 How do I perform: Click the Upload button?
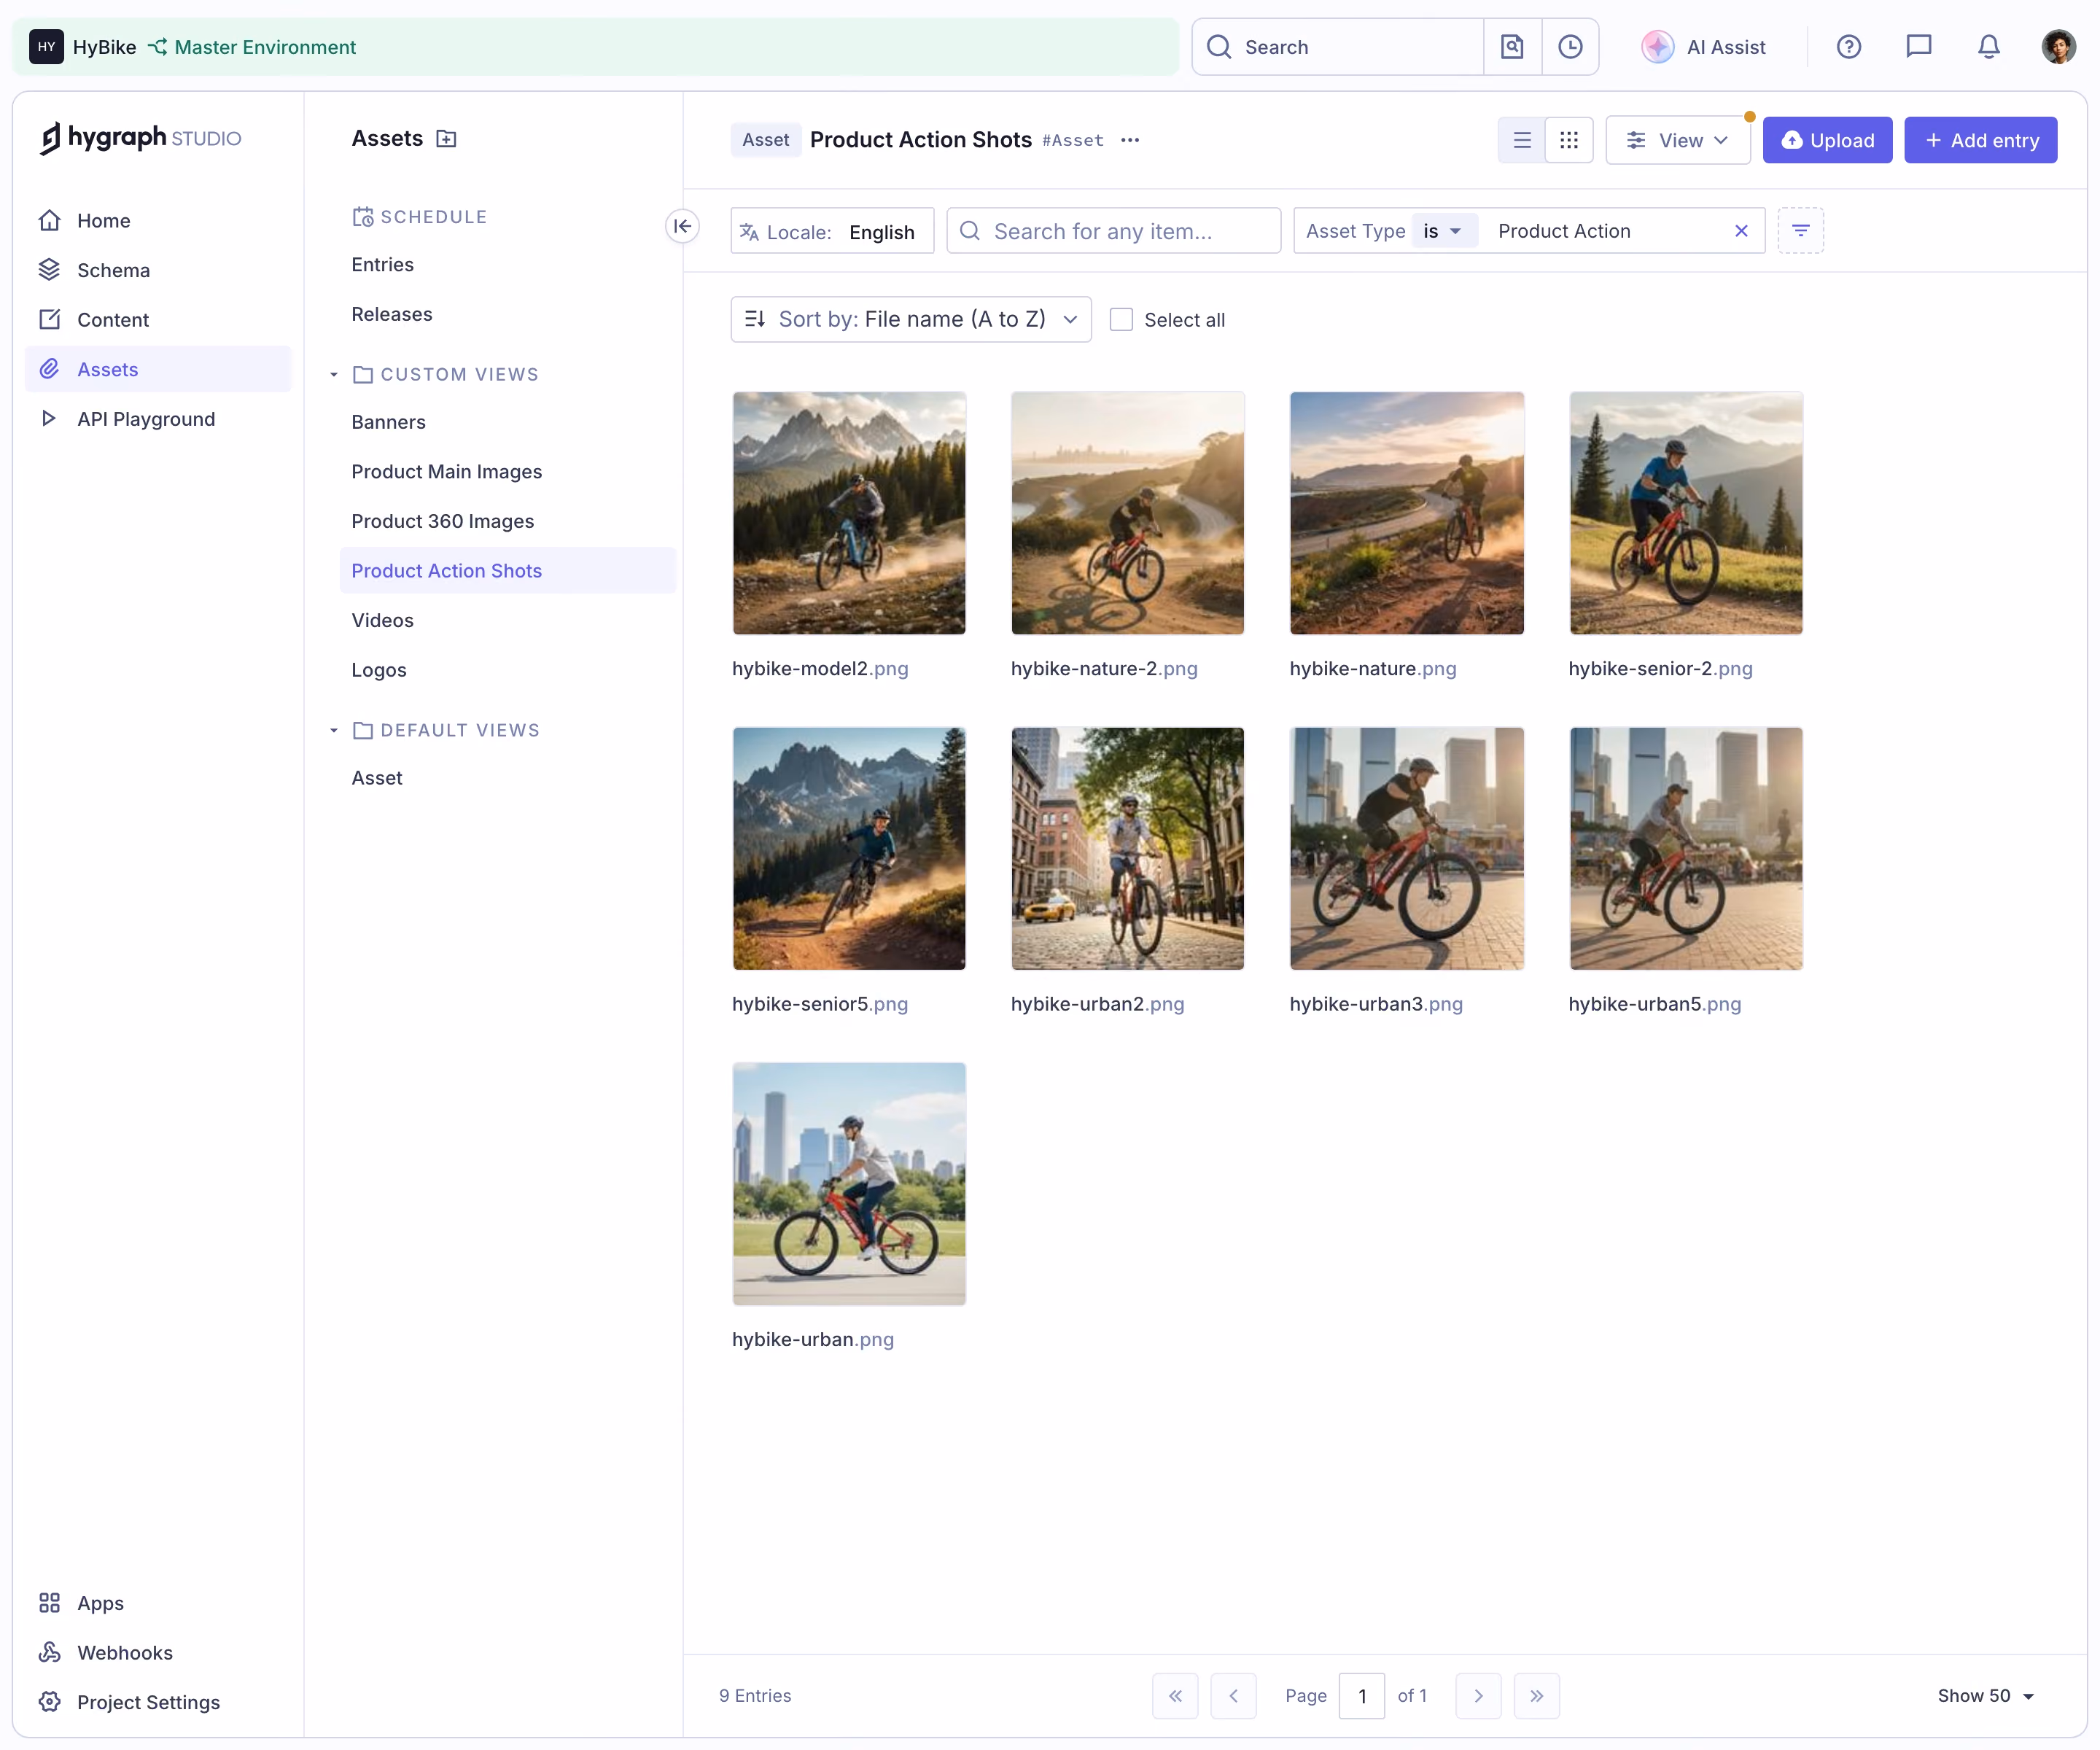pyautogui.click(x=1827, y=140)
